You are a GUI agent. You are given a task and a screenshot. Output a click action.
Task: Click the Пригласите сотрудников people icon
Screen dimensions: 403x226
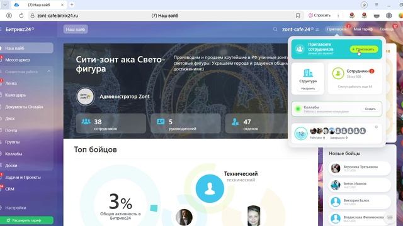[300, 49]
